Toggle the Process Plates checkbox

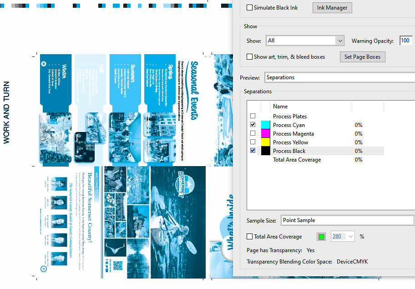point(253,117)
